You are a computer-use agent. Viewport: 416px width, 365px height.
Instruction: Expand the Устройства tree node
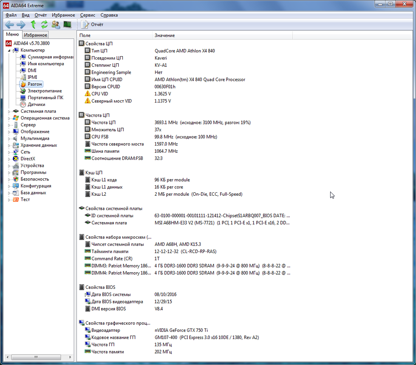pyautogui.click(x=9, y=166)
